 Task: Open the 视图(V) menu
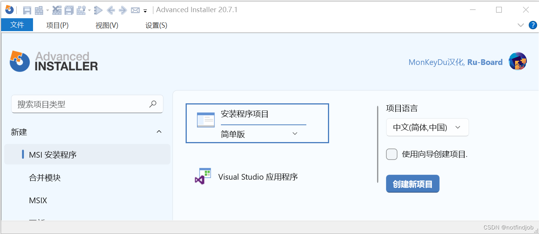coord(107,25)
